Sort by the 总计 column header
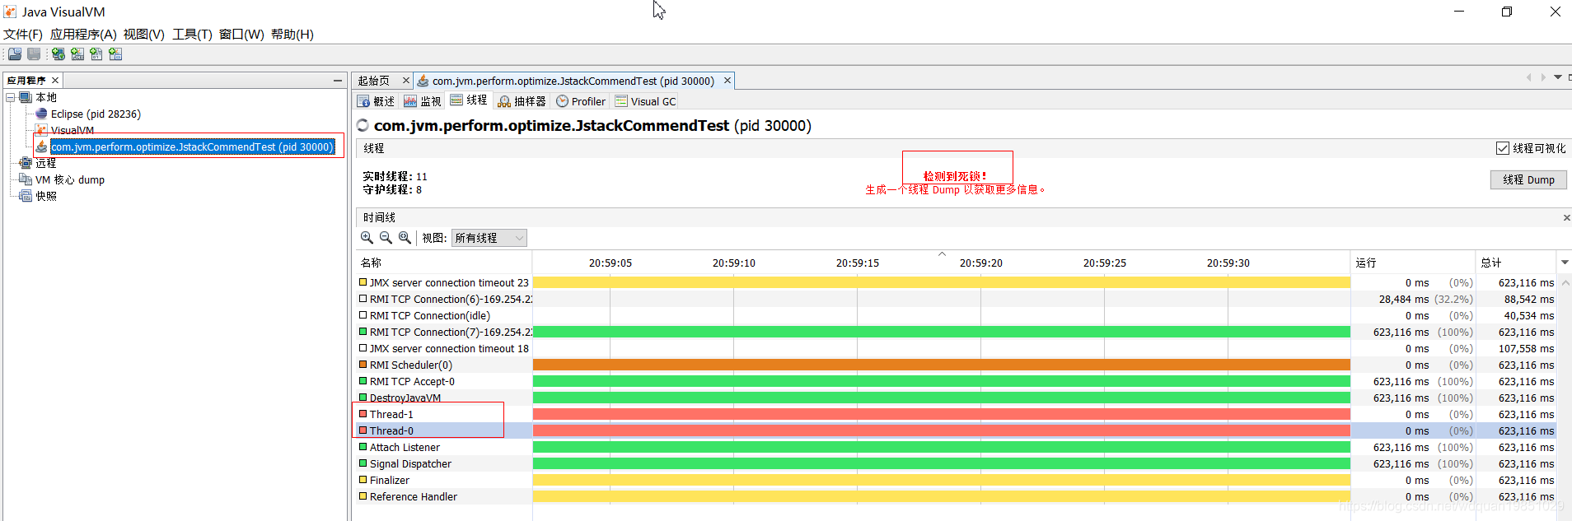Screen dimensions: 1572x521 coord(1516,263)
